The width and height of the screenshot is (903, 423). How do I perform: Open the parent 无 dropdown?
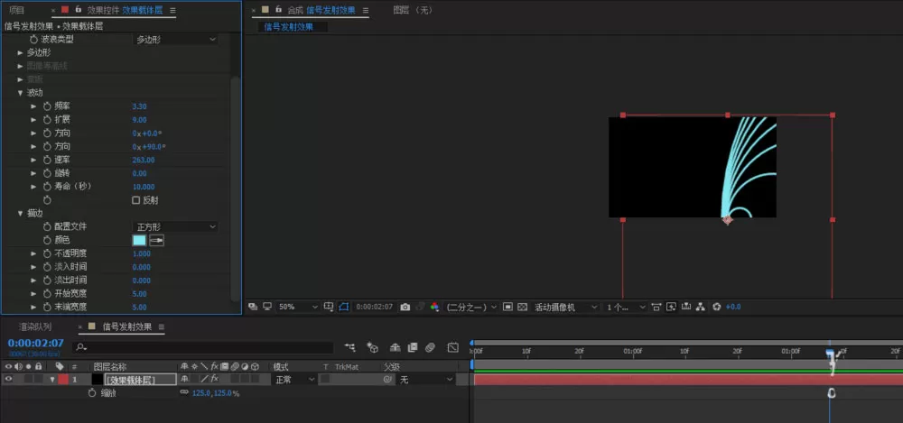[x=425, y=380]
